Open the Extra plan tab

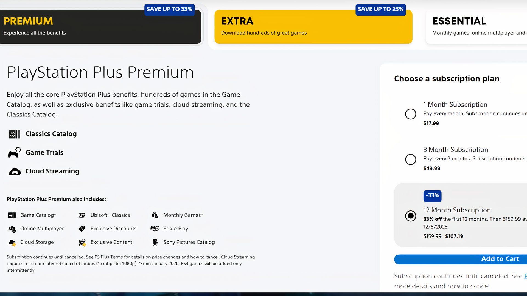[x=313, y=27]
